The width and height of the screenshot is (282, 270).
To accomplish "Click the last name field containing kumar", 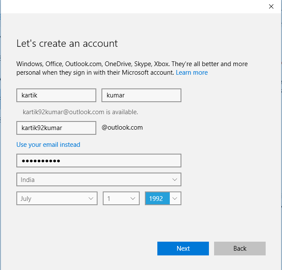I will coord(141,95).
